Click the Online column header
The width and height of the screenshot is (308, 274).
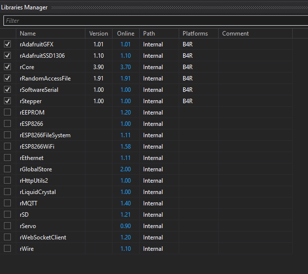coord(125,34)
